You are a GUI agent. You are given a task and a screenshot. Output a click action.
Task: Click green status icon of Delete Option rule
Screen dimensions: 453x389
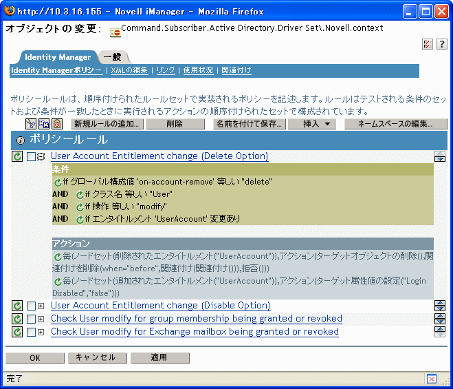click(x=17, y=156)
